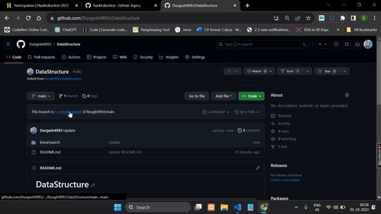This screenshot has height=214, width=381.
Task: Click the About section settings gear
Action: tap(347, 95)
